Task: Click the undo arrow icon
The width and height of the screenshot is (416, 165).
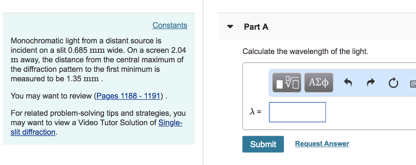Action: (x=348, y=83)
